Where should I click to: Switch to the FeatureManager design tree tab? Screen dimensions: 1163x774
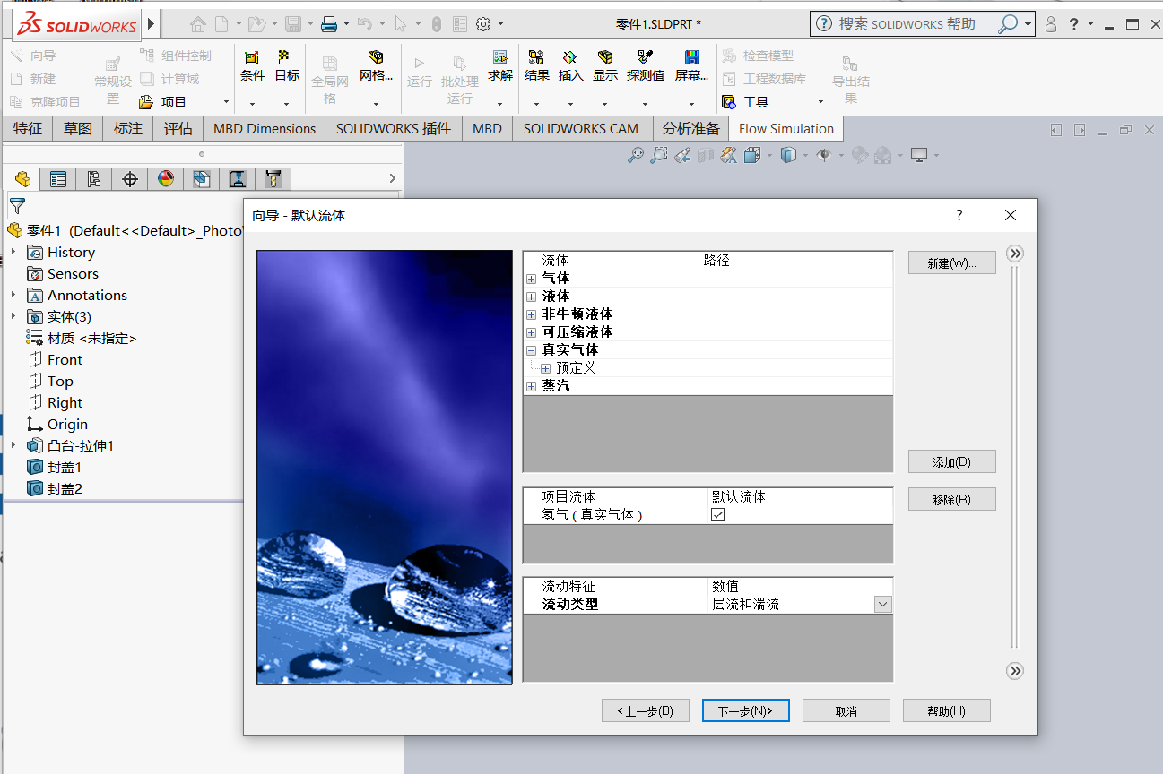22,179
